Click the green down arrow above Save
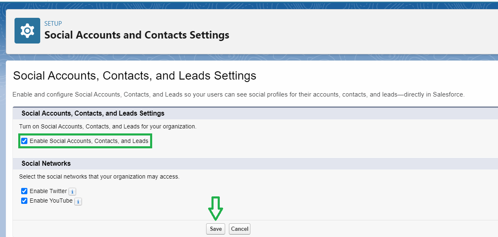 click(x=215, y=208)
